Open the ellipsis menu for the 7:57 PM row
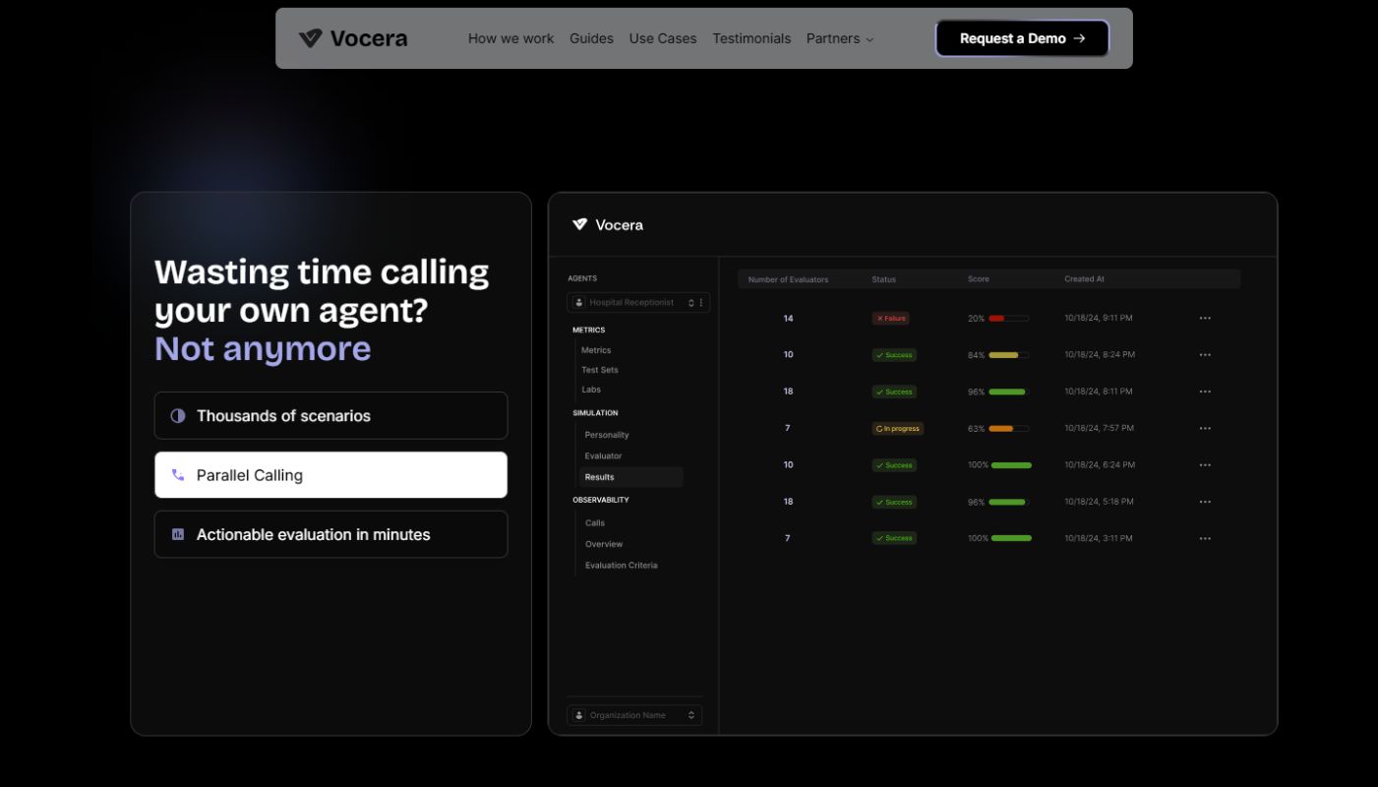Screen dimensions: 1378x787 (x=1205, y=429)
